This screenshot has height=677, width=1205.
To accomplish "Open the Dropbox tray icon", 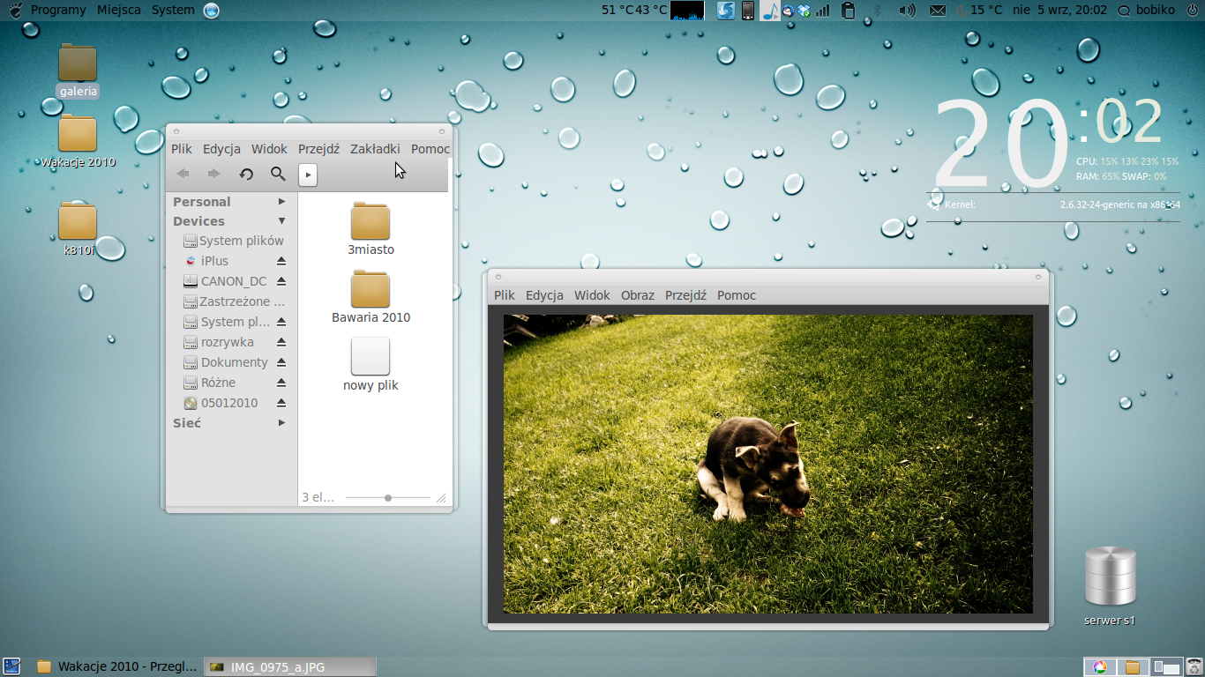I will 804,11.
